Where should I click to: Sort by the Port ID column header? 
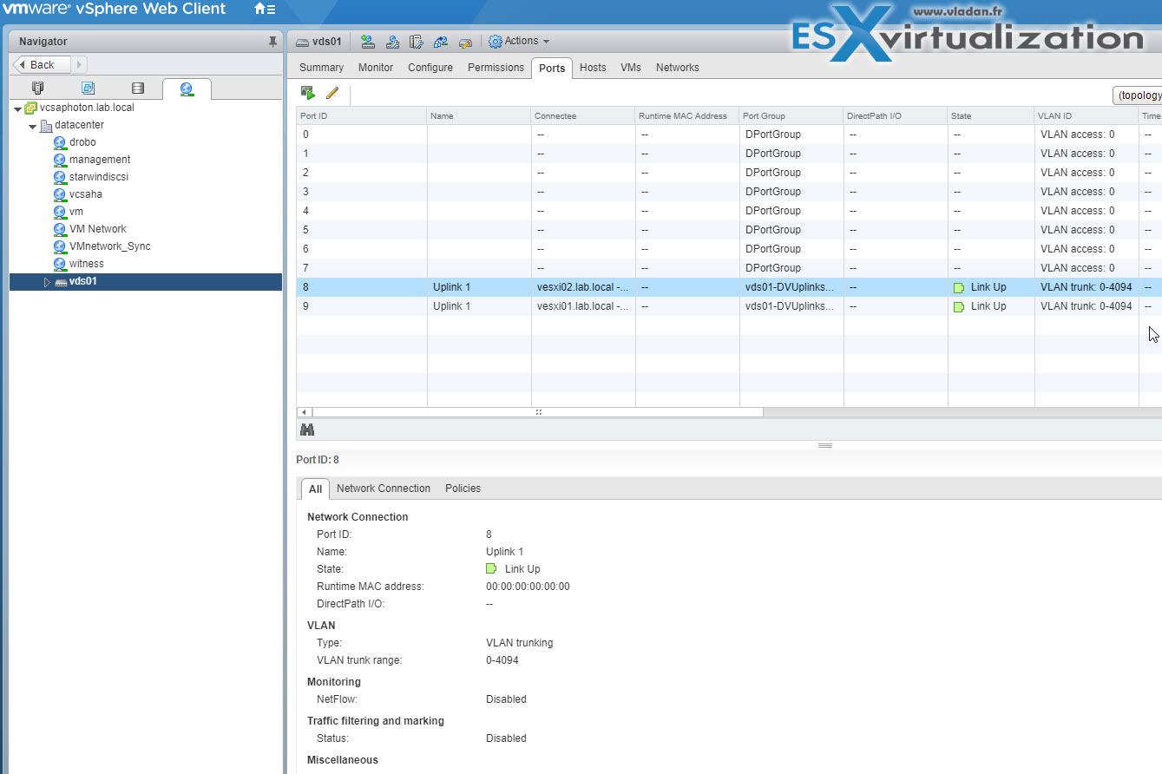click(361, 115)
